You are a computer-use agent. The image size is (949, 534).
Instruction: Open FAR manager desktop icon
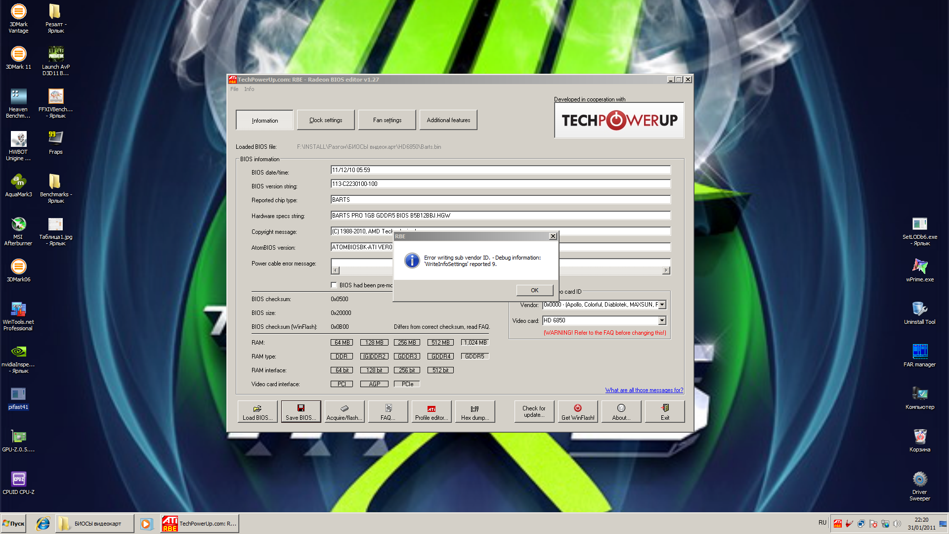[x=920, y=356]
